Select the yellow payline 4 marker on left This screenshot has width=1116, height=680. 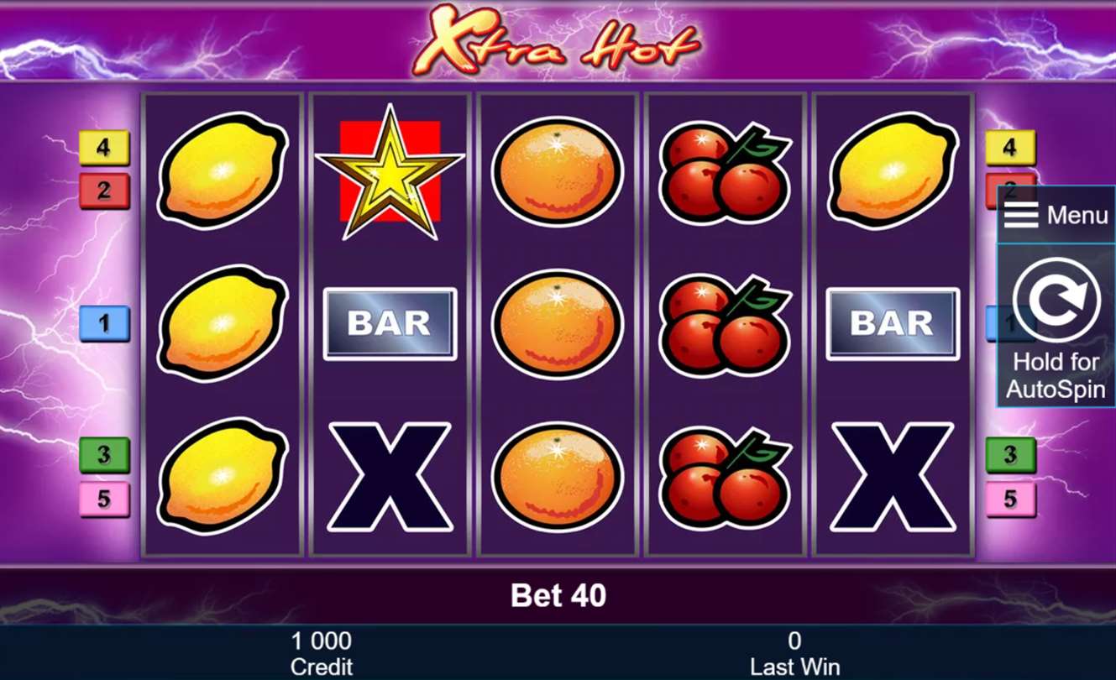[x=104, y=148]
